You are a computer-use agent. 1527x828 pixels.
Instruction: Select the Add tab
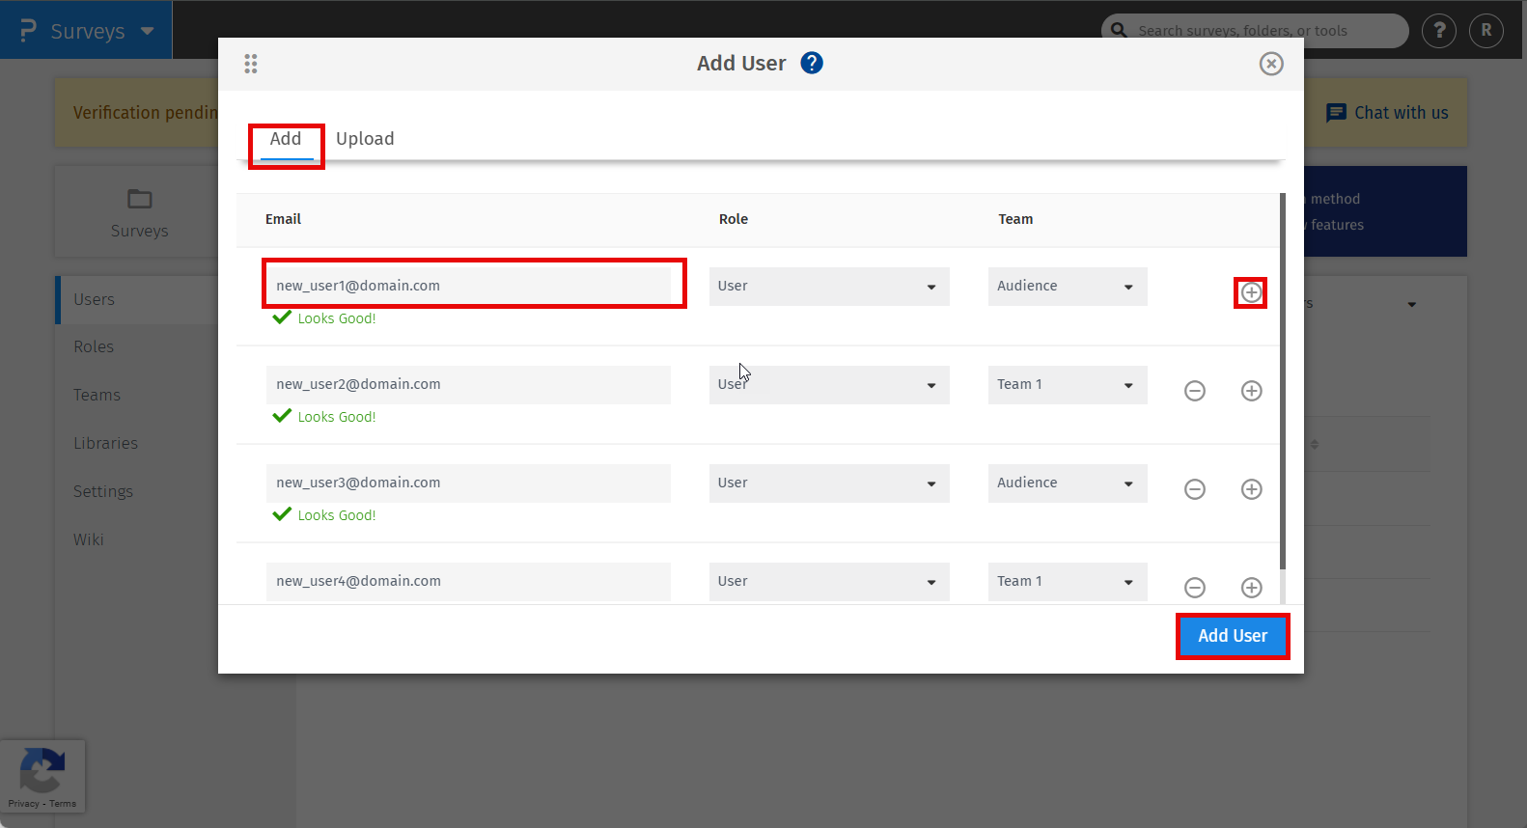[286, 139]
